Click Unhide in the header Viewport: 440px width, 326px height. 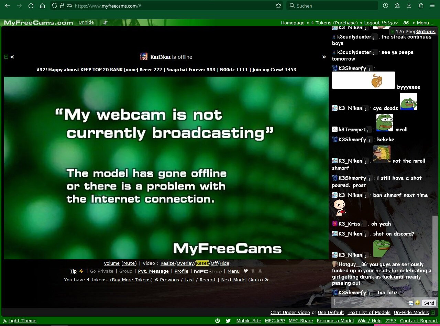click(x=86, y=22)
